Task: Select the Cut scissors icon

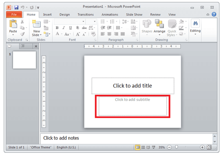Action: (22, 21)
